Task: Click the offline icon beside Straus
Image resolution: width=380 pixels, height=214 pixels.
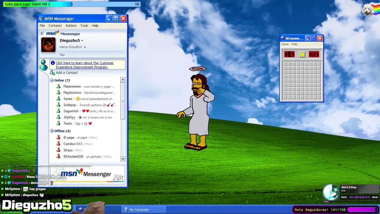Action: pyautogui.click(x=58, y=150)
